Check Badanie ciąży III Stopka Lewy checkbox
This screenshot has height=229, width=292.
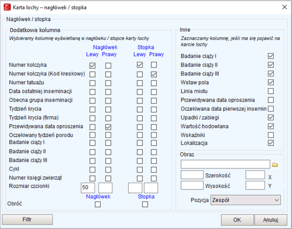pyautogui.click(x=140, y=161)
